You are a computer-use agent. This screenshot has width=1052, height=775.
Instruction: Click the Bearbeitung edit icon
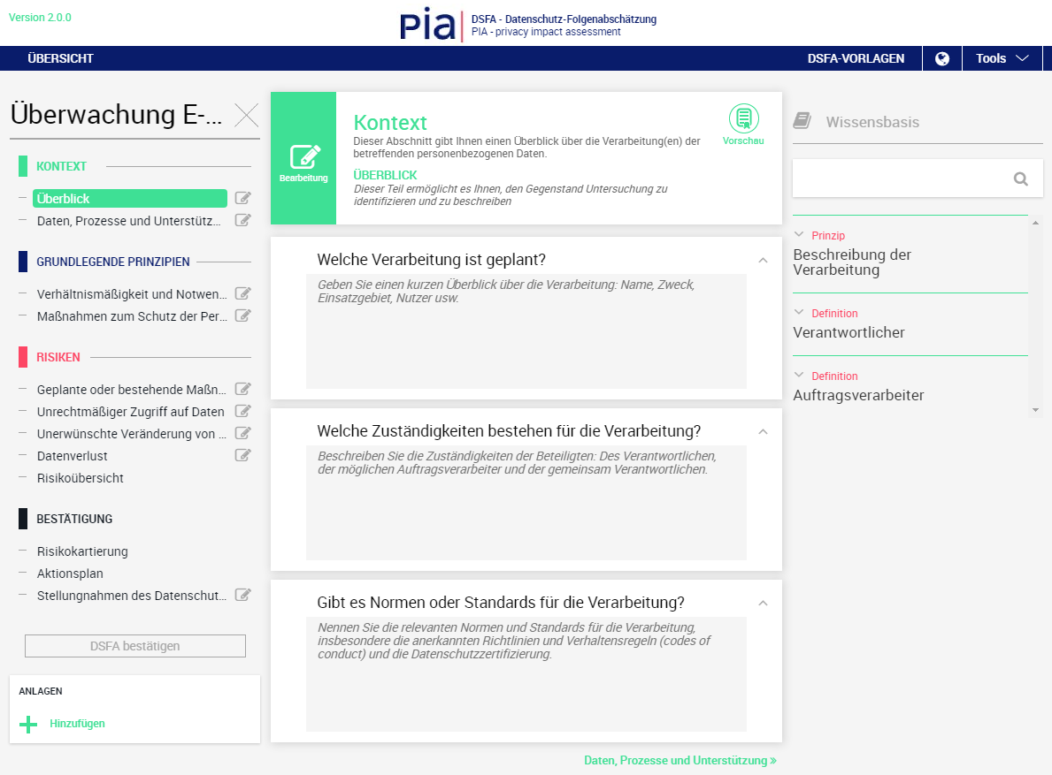303,156
